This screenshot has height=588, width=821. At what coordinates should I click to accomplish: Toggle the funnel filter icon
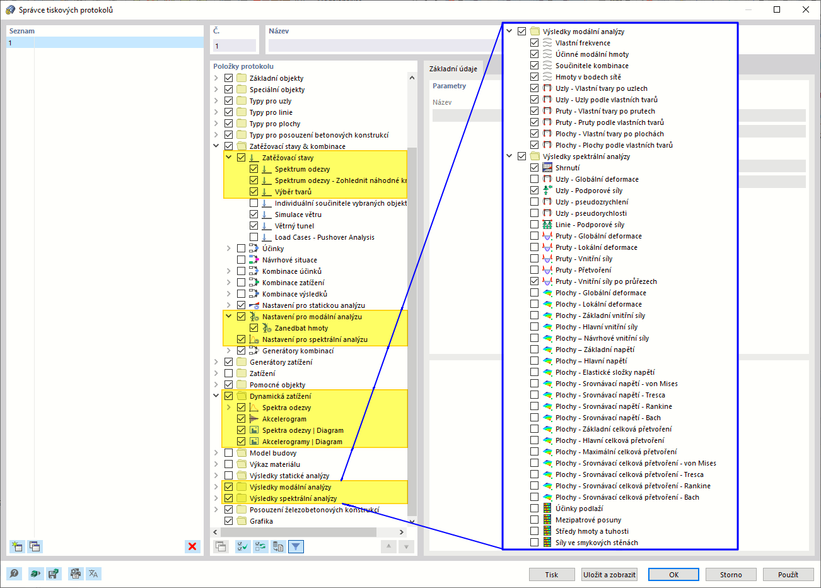[296, 546]
